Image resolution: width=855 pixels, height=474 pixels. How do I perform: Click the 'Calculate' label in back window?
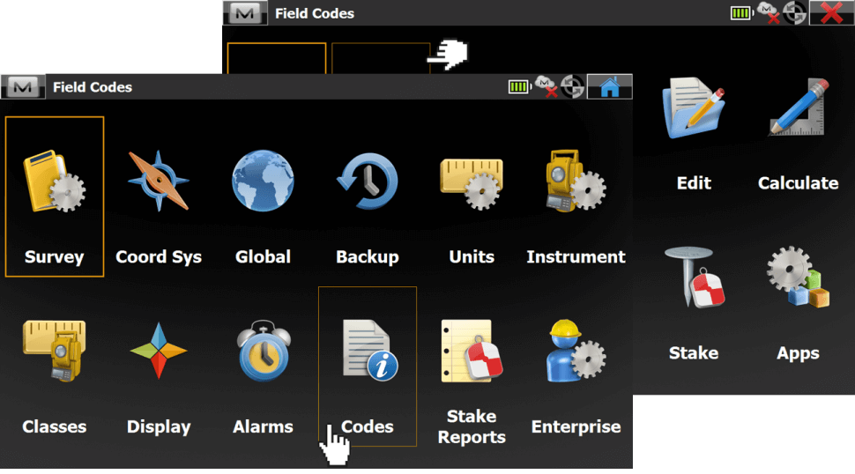(799, 183)
